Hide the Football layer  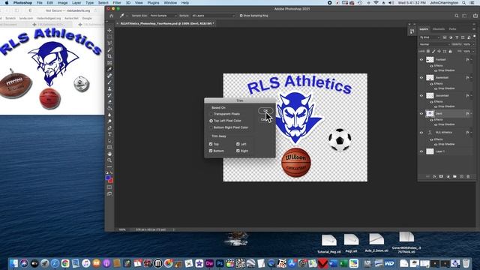(421, 60)
